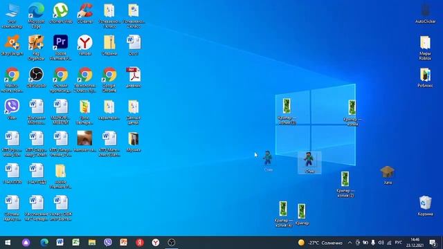Select the Этот компьютер desktop icon
The height and width of the screenshot is (249, 443).
point(12,15)
